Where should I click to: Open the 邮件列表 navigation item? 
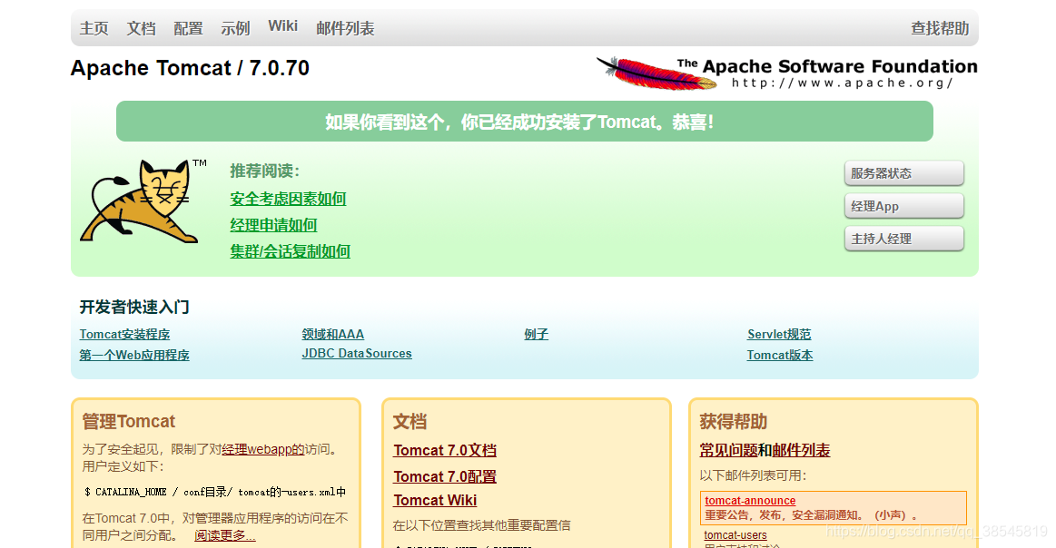point(345,28)
